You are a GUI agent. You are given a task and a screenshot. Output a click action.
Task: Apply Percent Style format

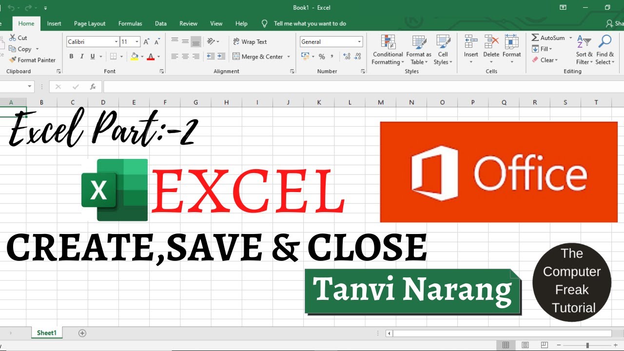pyautogui.click(x=322, y=57)
